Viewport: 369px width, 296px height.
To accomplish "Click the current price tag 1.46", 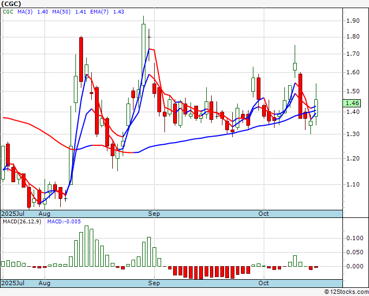I will click(352, 103).
